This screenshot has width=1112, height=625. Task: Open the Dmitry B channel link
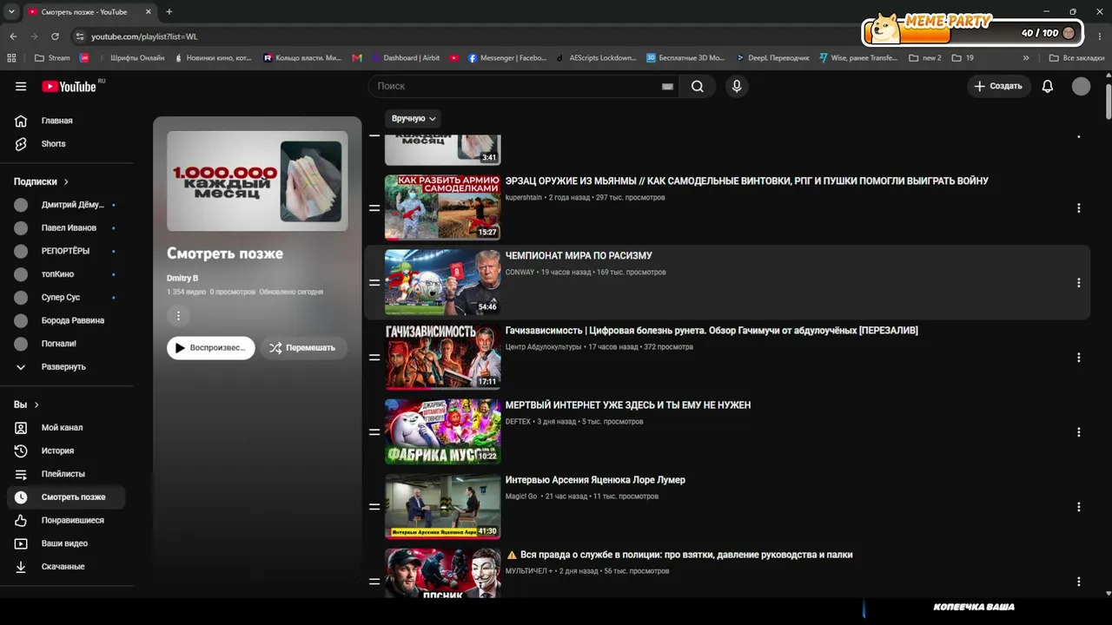182,278
